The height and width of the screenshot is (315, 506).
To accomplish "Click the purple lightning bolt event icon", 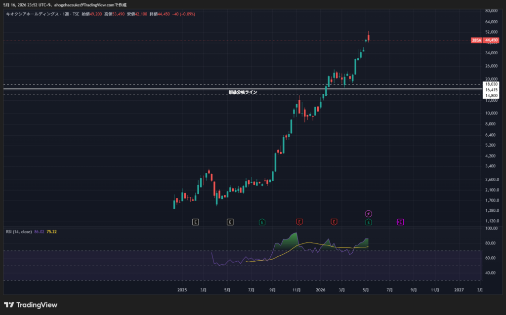I will coord(369,213).
